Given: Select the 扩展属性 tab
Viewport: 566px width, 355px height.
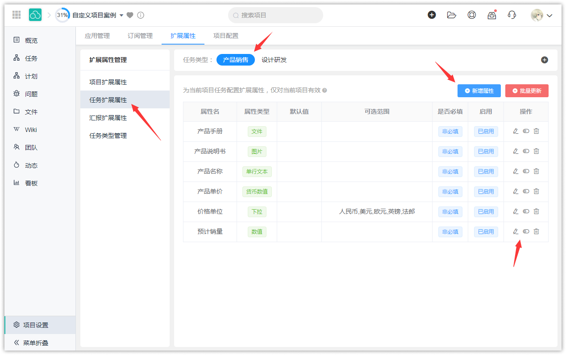Looking at the screenshot, I should click(183, 36).
